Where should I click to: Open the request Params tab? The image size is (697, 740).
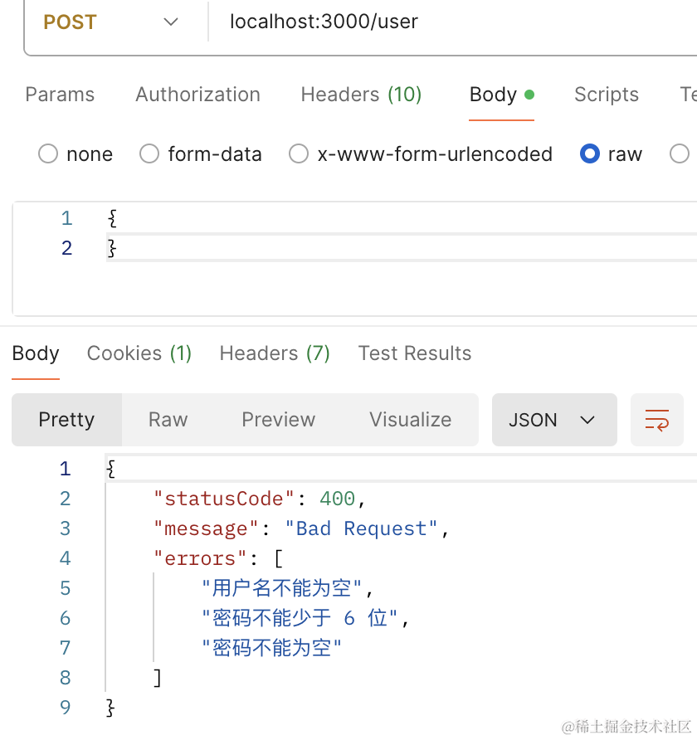[60, 95]
